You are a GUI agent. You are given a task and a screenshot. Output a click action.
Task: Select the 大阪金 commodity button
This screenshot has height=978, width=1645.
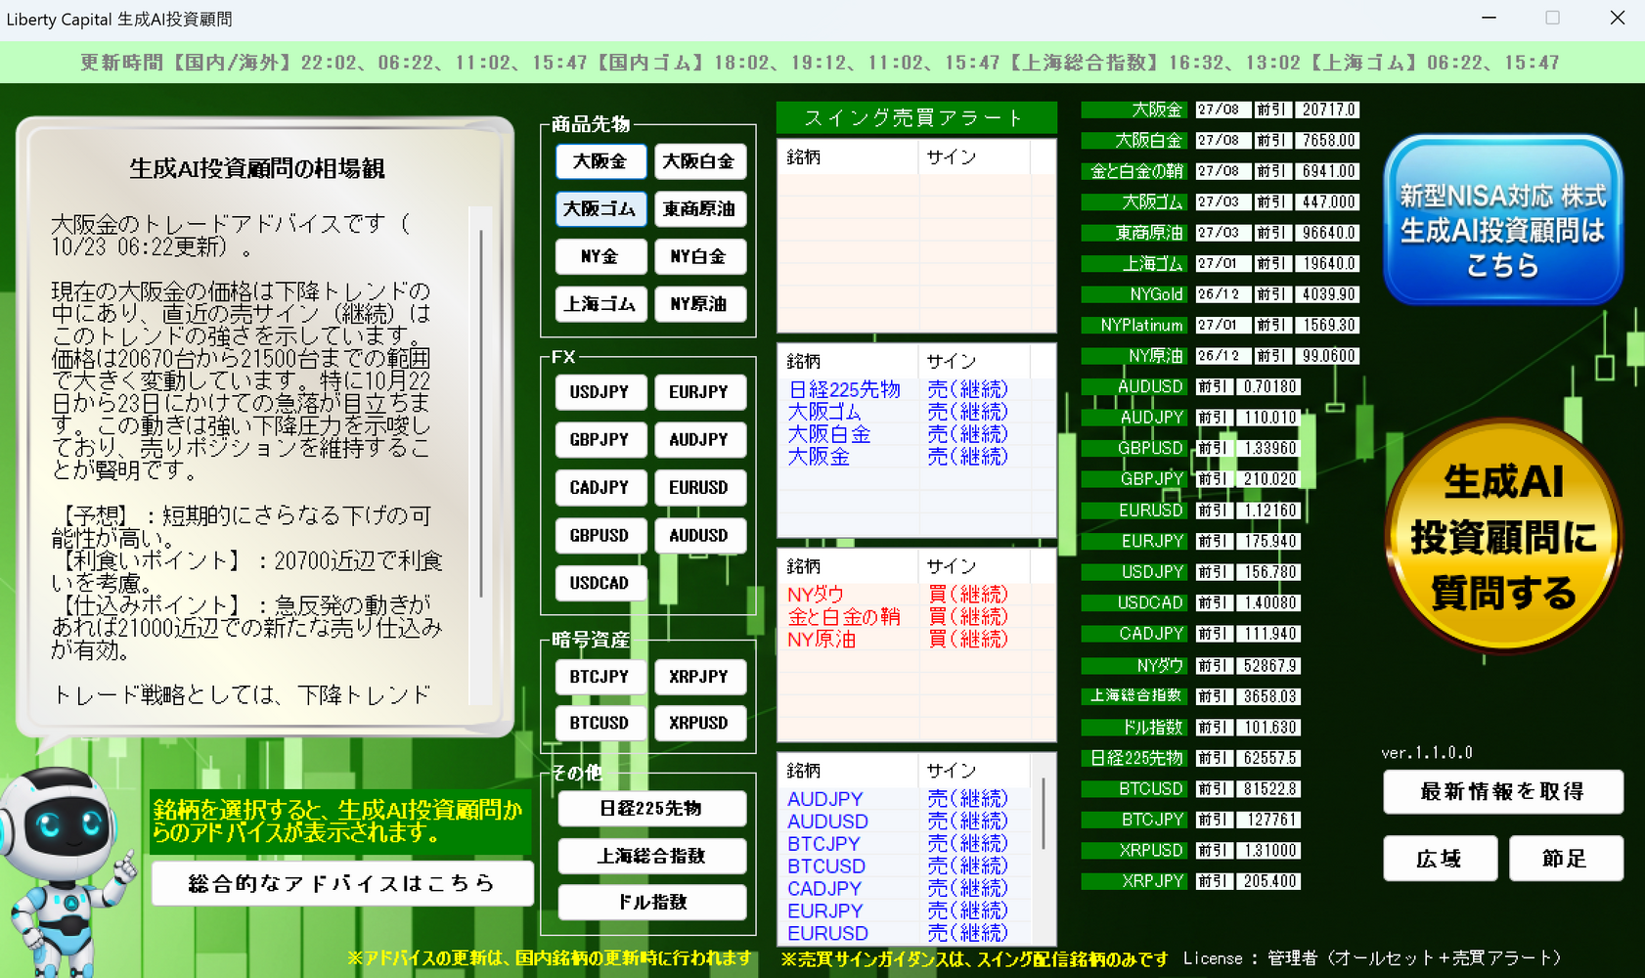600,161
